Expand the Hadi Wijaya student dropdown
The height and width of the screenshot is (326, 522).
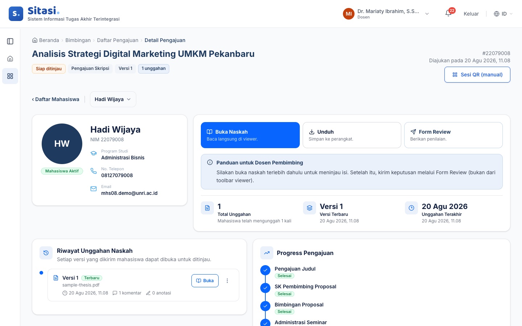[113, 99]
